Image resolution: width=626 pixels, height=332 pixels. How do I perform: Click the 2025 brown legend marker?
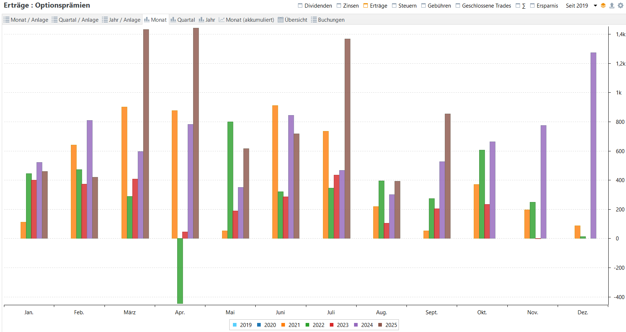coord(380,325)
